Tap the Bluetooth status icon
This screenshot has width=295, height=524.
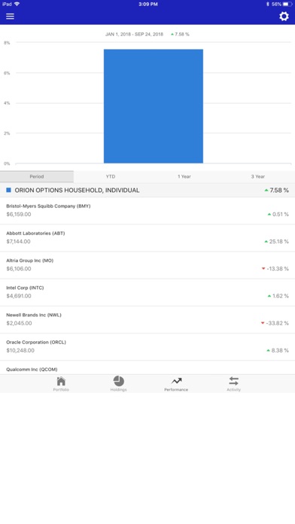point(268,5)
